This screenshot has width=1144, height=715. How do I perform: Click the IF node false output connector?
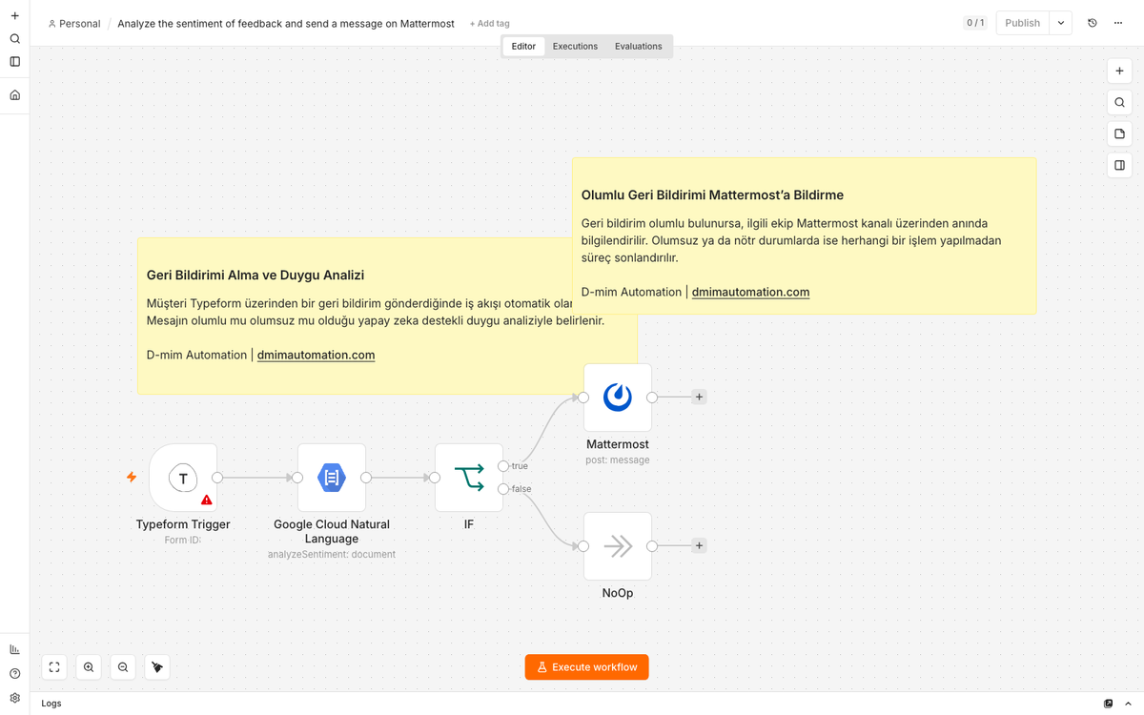(503, 489)
